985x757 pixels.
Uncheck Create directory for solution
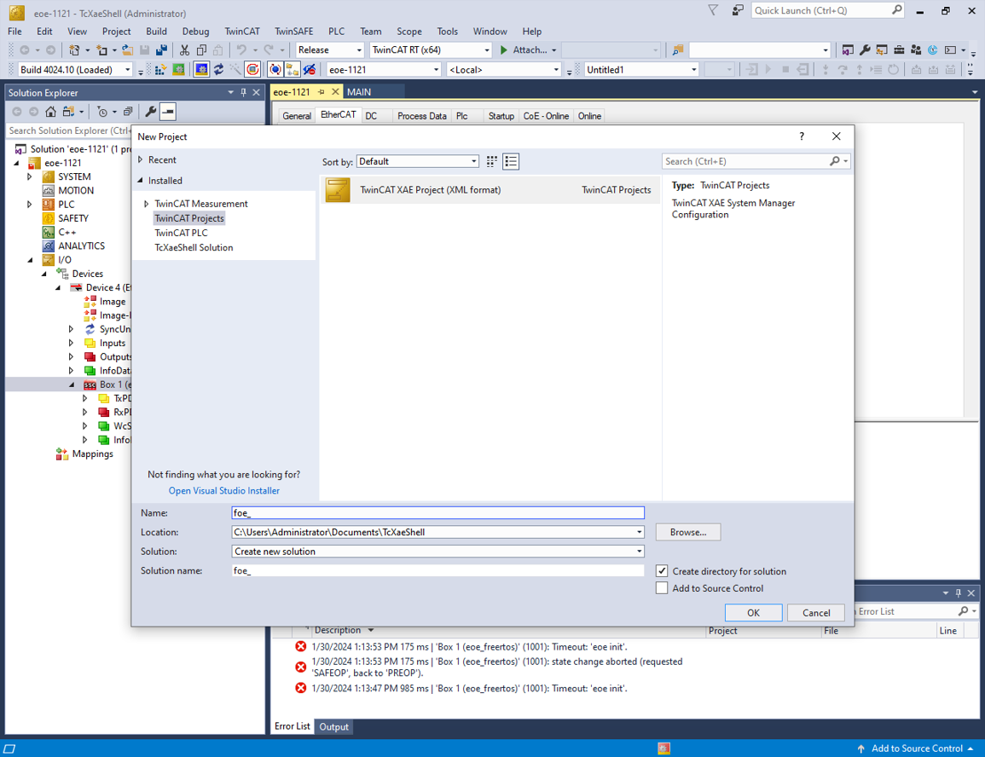662,571
